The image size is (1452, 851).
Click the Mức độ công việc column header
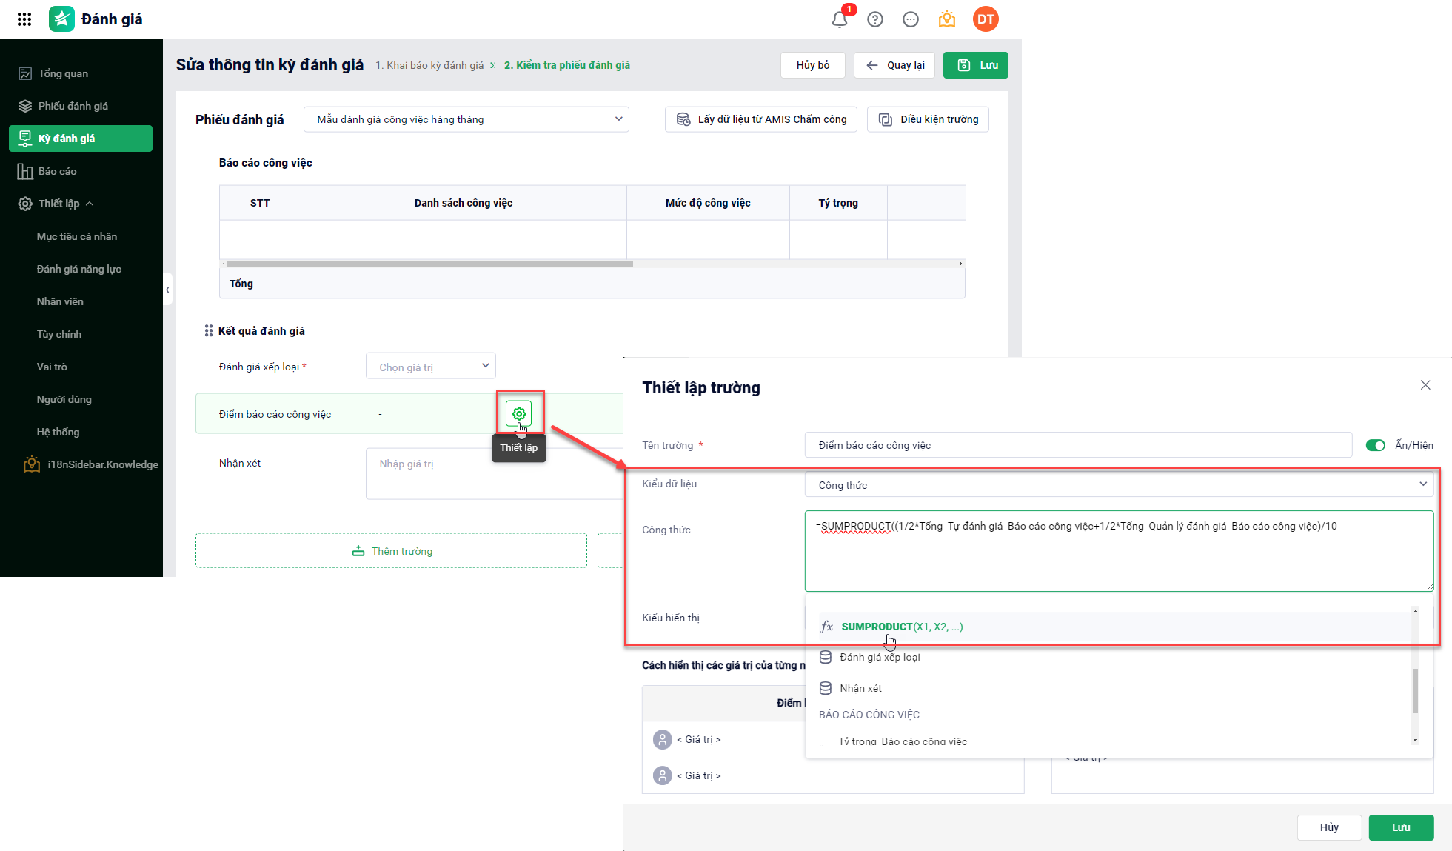point(708,203)
